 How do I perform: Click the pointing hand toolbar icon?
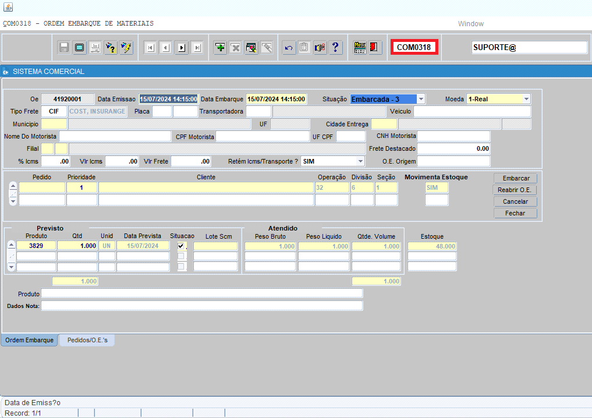[x=320, y=48]
